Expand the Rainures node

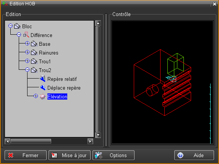[x=27, y=52]
